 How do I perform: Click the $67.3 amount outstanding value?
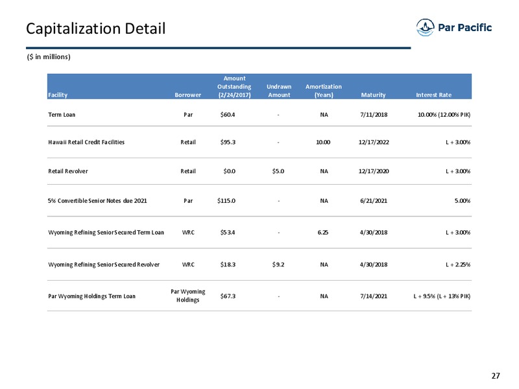tap(228, 296)
